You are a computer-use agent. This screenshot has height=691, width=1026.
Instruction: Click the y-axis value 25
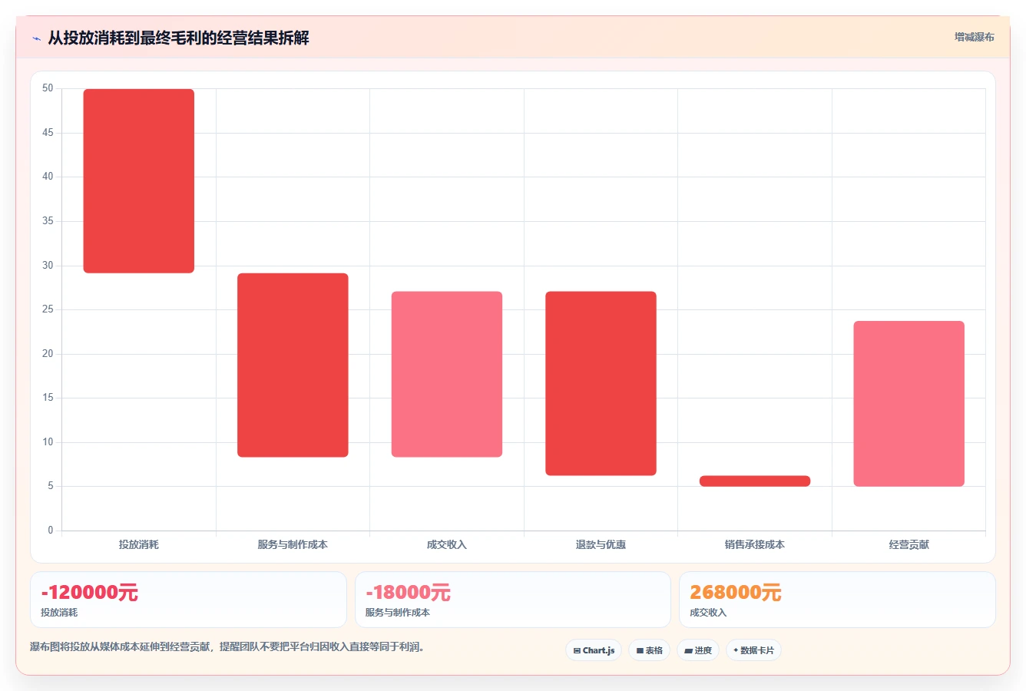click(x=48, y=309)
